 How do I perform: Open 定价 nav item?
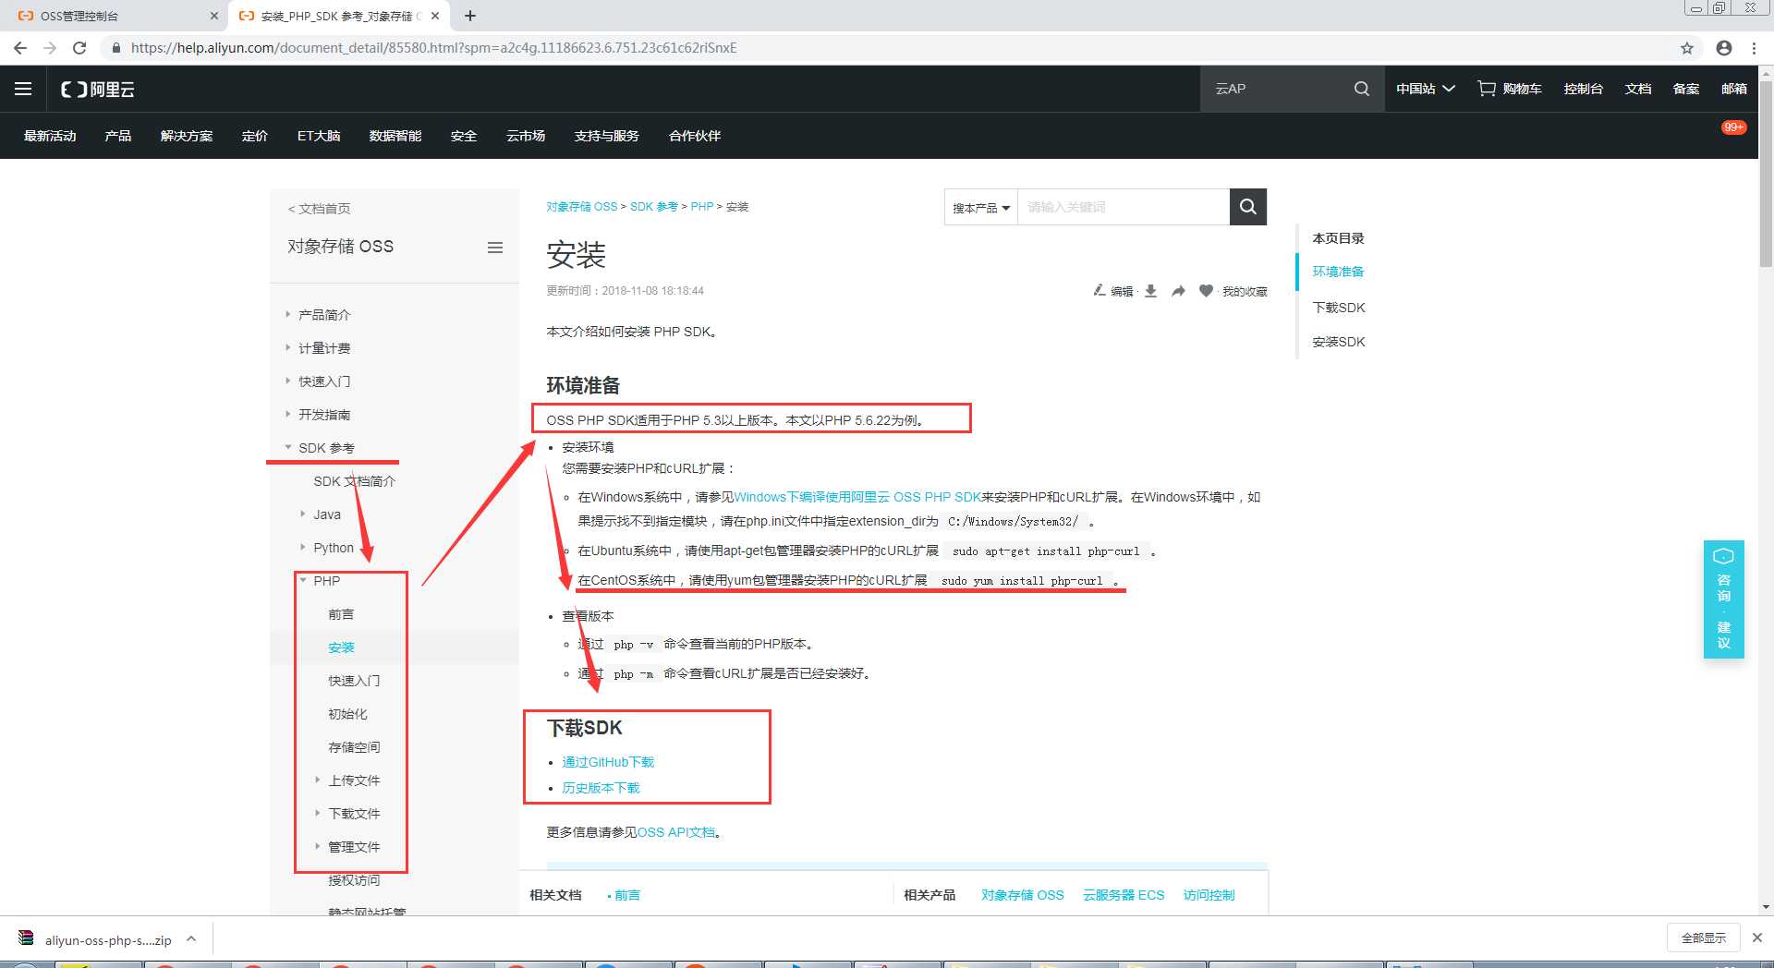(x=255, y=136)
